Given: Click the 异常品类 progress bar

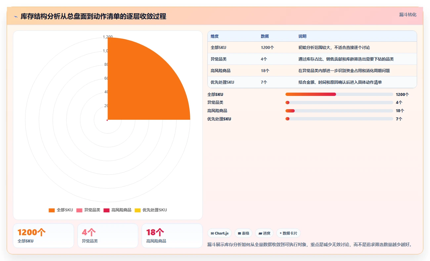Looking at the screenshot, I should tap(339, 103).
